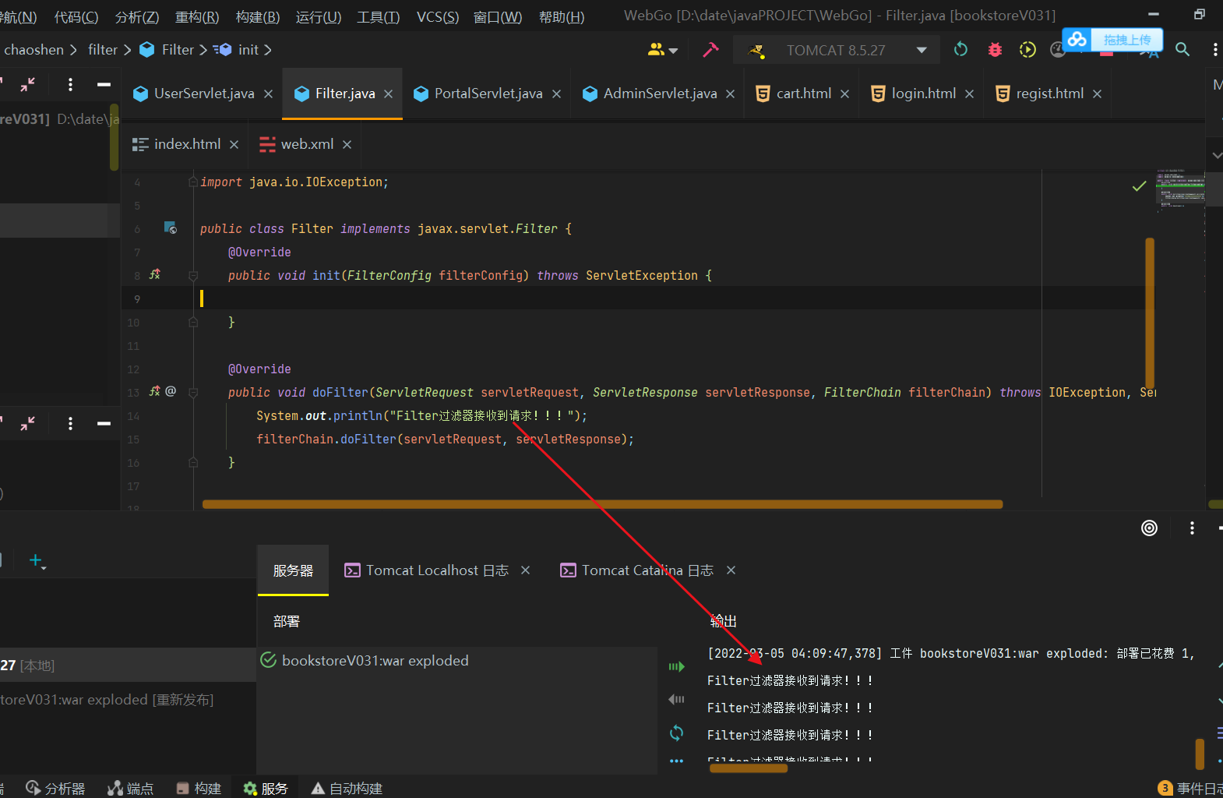This screenshot has height=798, width=1223.
Task: Fold the doFilter method at line 13
Action: (x=193, y=392)
